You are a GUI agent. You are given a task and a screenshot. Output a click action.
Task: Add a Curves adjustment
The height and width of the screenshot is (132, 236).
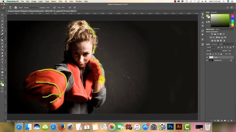pos(218,34)
